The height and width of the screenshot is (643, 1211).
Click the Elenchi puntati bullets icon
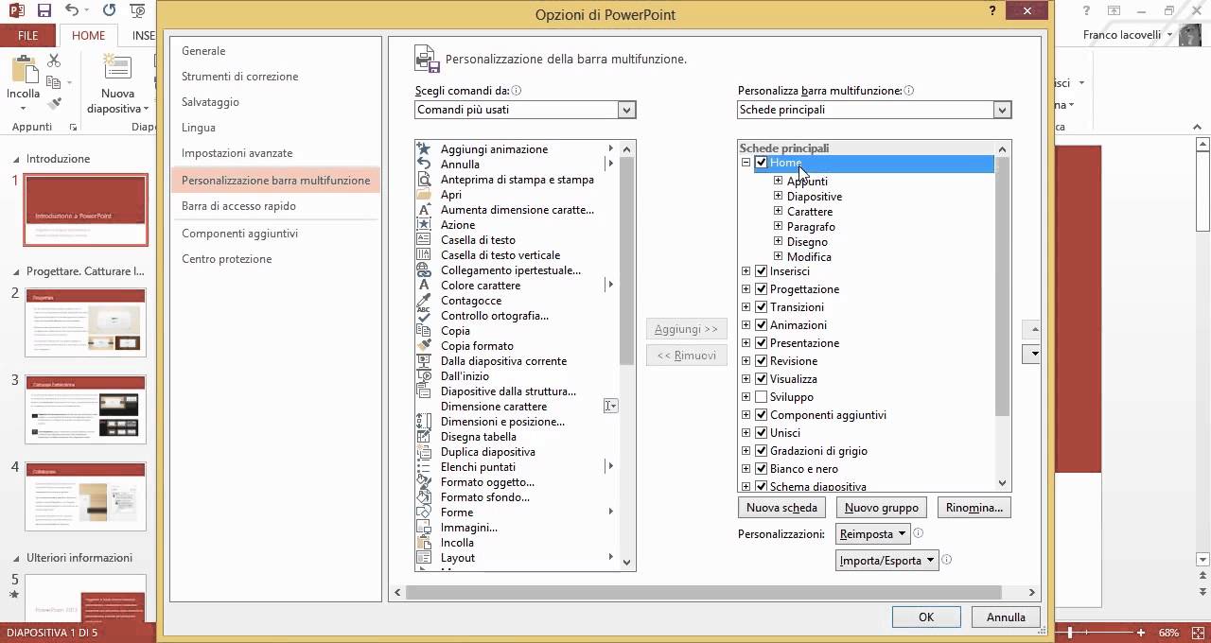[x=424, y=467]
